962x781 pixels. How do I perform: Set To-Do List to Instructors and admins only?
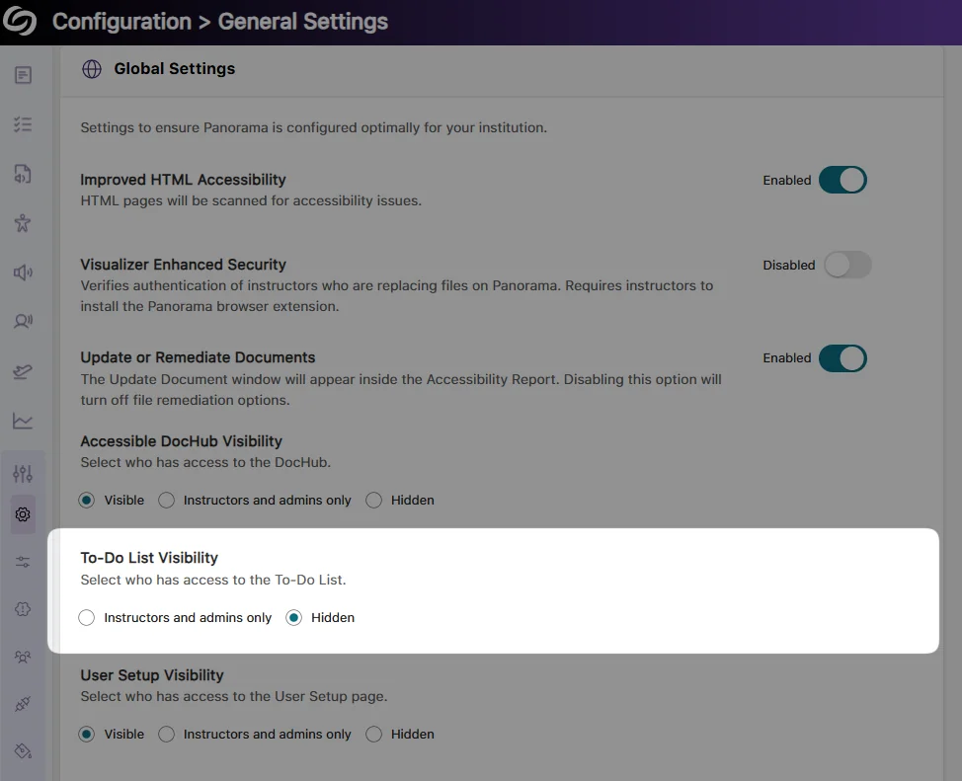coord(87,618)
